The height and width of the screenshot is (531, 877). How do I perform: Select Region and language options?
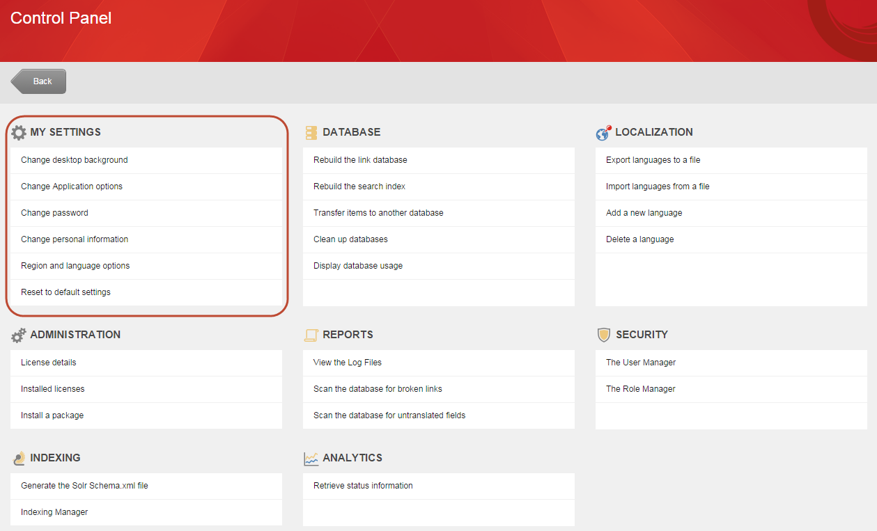click(x=75, y=266)
